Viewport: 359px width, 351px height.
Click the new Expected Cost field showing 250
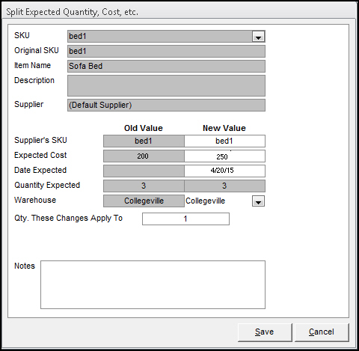(x=224, y=156)
